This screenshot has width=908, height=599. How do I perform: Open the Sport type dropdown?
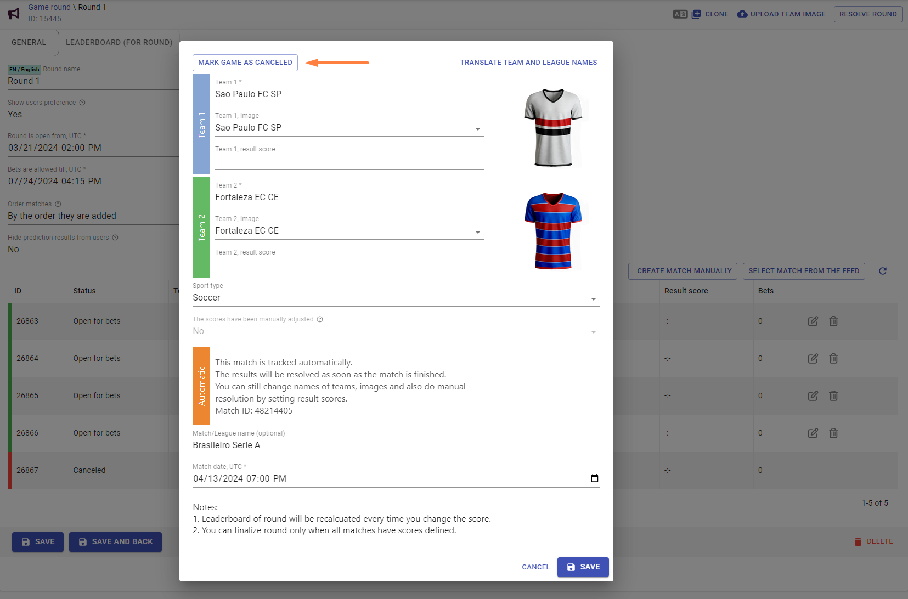pos(593,299)
